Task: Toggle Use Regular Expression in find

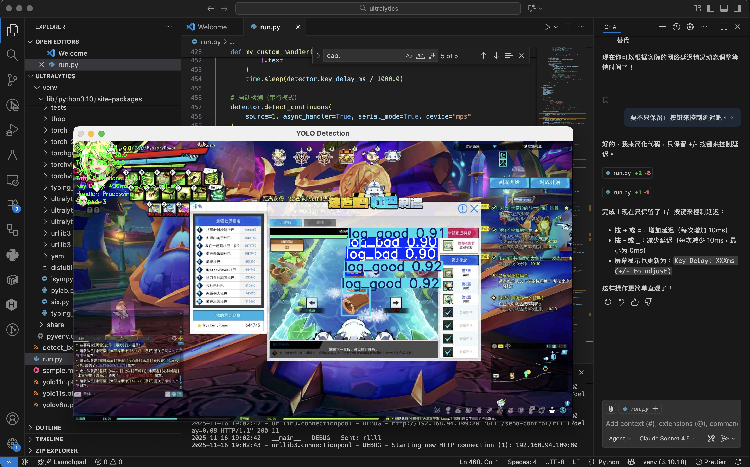Action: [432, 56]
